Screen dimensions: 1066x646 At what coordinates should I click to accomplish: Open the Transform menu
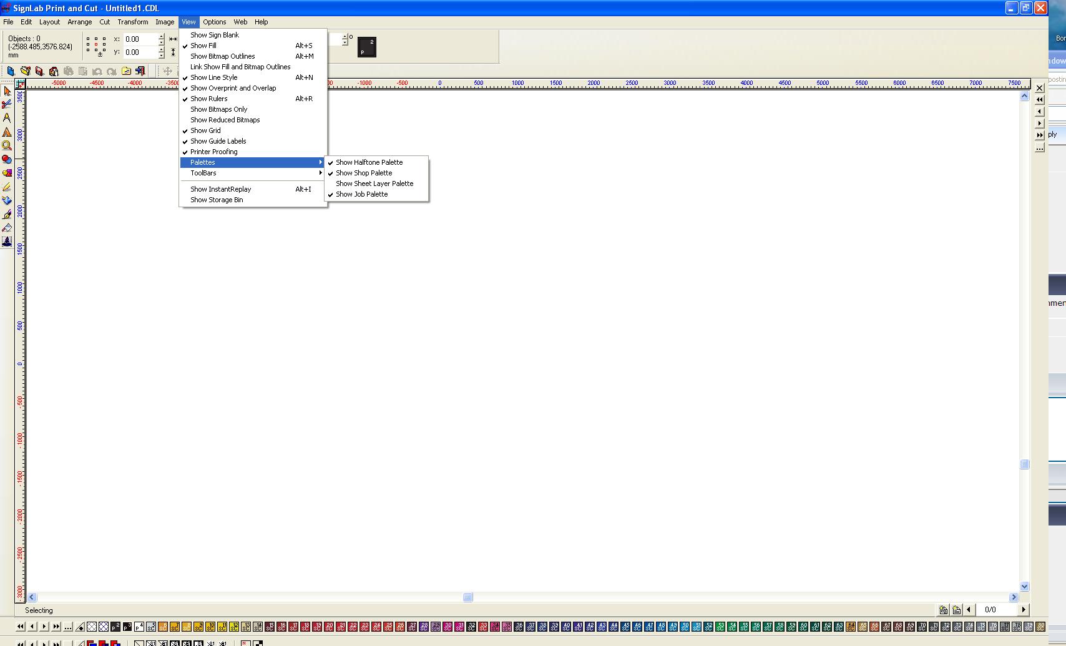(x=132, y=22)
